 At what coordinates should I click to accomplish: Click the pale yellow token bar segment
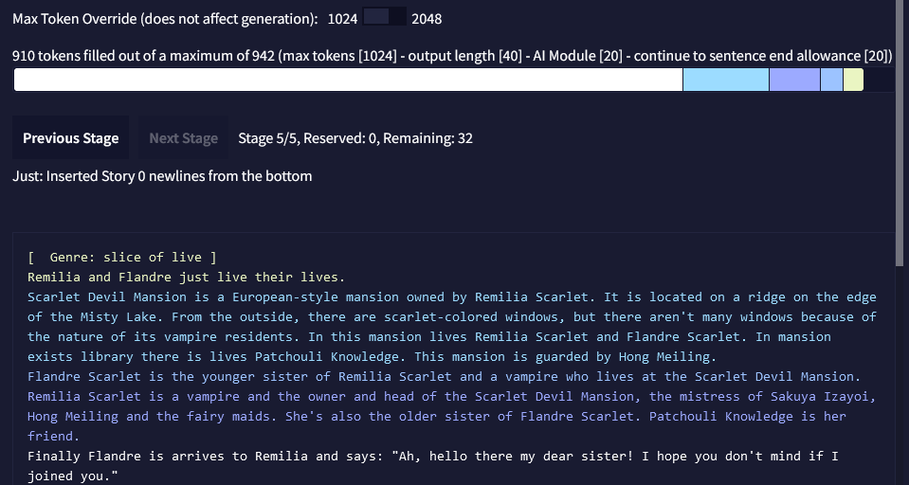click(853, 80)
